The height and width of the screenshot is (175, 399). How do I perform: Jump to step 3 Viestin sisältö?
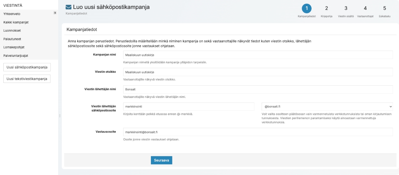click(x=346, y=8)
